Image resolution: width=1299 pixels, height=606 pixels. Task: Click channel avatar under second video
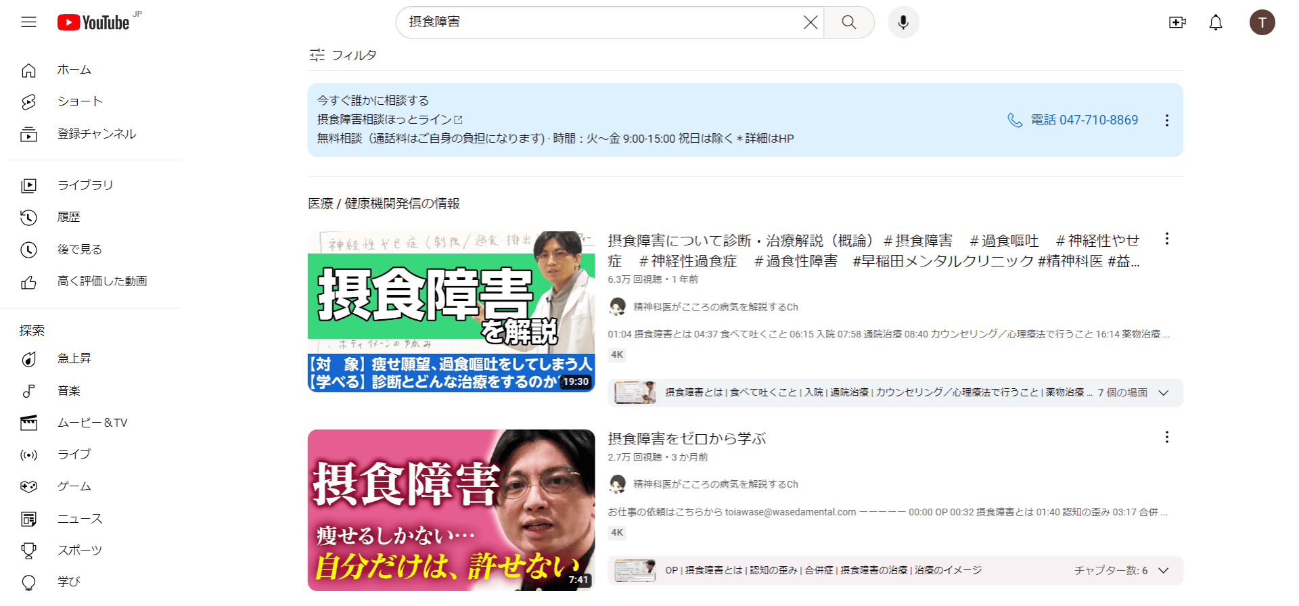617,484
